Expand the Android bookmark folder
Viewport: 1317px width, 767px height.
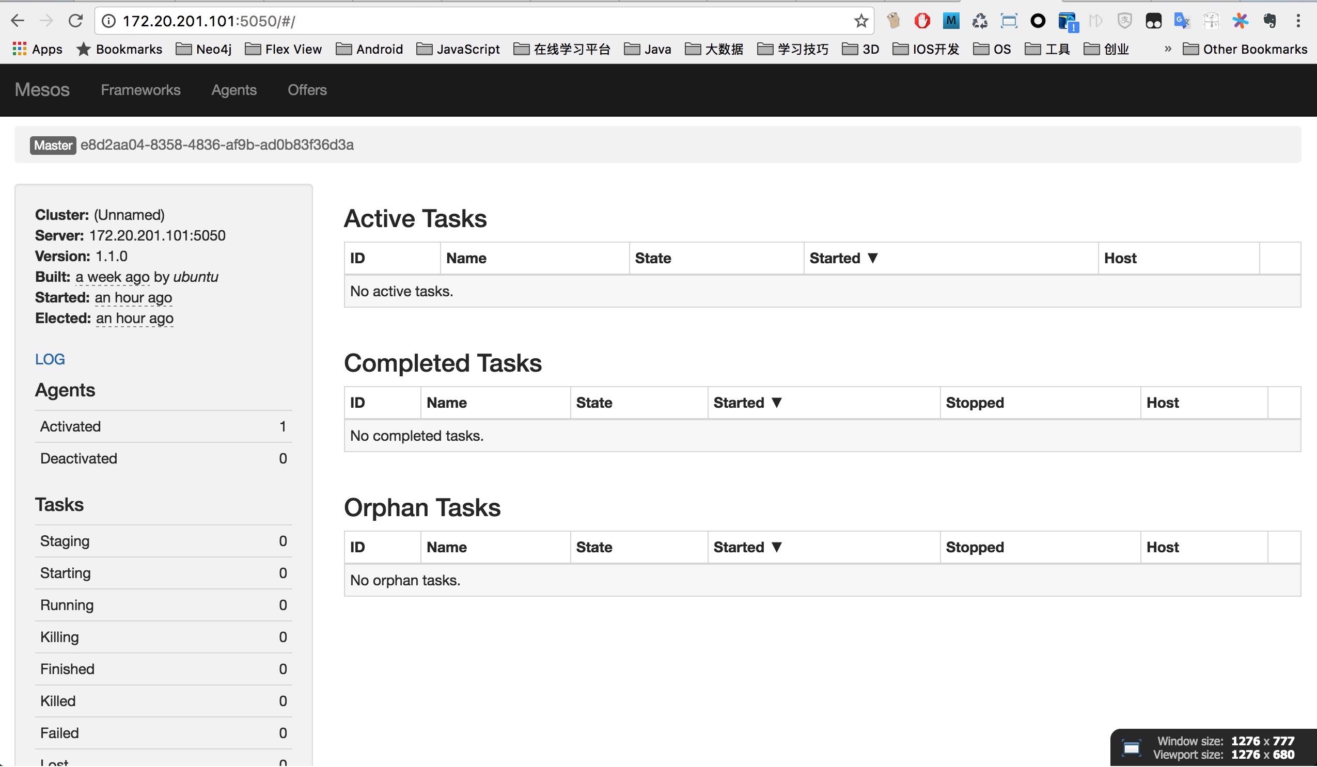[369, 49]
